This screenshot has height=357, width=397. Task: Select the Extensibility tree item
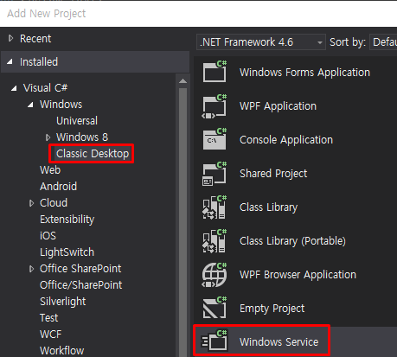point(67,219)
